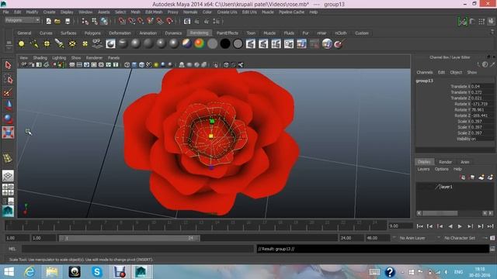497x279 pixels.
Task: Choose the Paint Selection tool
Action: [x=8, y=92]
